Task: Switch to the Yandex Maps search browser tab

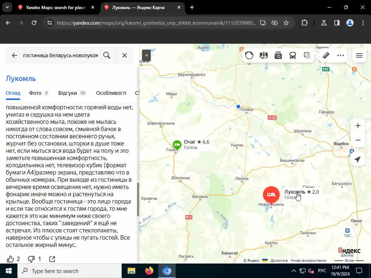Action: pyautogui.click(x=56, y=8)
